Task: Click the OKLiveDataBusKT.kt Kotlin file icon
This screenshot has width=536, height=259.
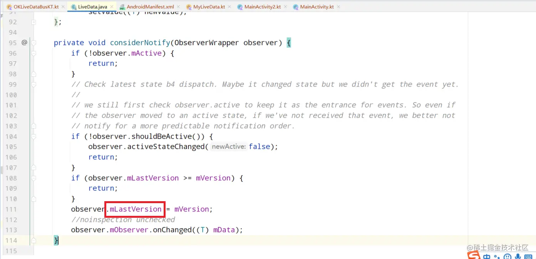Action: click(x=9, y=7)
